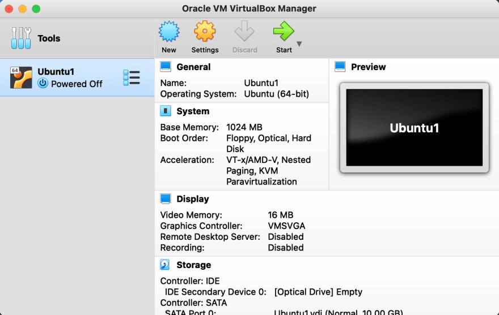The width and height of the screenshot is (499, 315).
Task: Click the Ubuntu1 preview thumbnail
Action: click(x=415, y=128)
